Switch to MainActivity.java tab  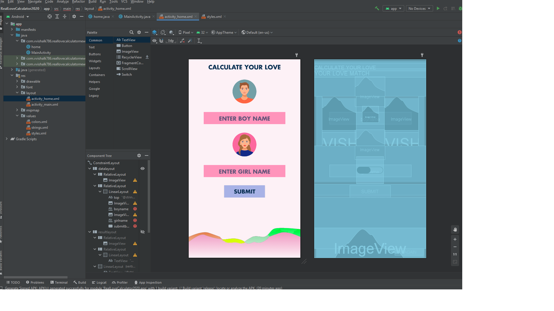[x=137, y=16]
